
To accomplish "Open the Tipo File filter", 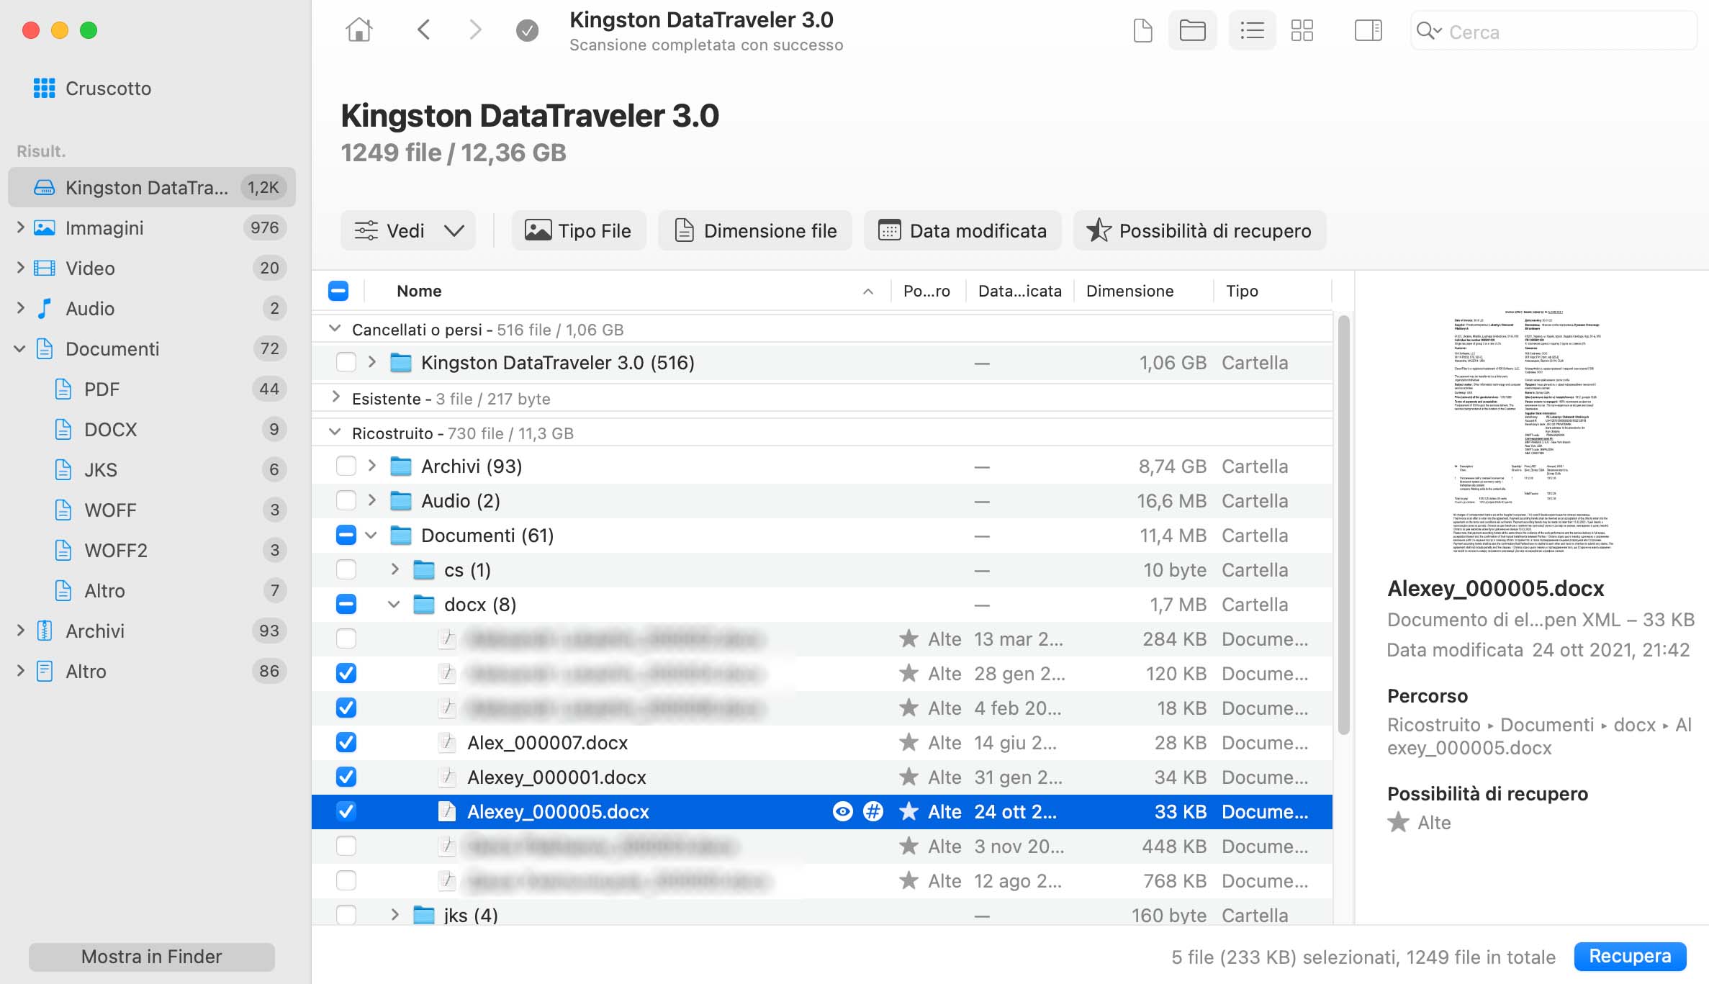I will pos(579,230).
